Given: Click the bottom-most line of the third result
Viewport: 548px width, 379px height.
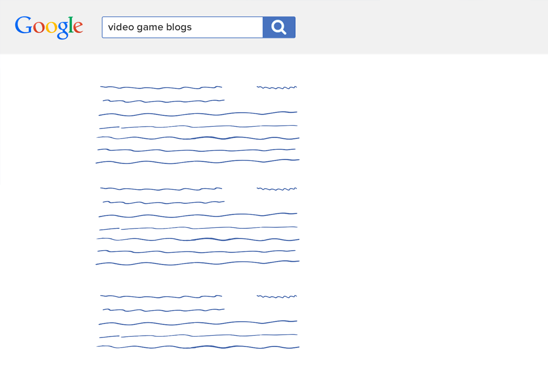Looking at the screenshot, I should point(198,347).
